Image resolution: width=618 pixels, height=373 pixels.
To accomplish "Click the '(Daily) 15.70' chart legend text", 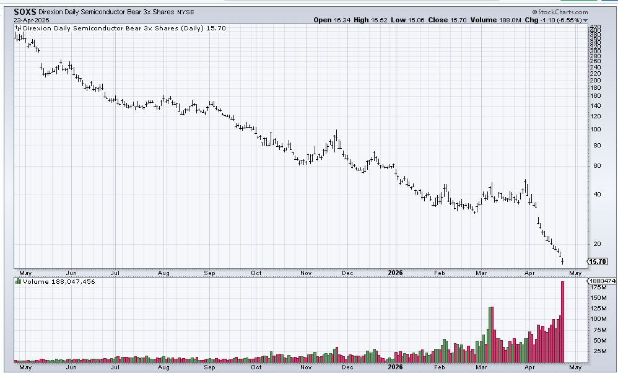I will pos(203,28).
